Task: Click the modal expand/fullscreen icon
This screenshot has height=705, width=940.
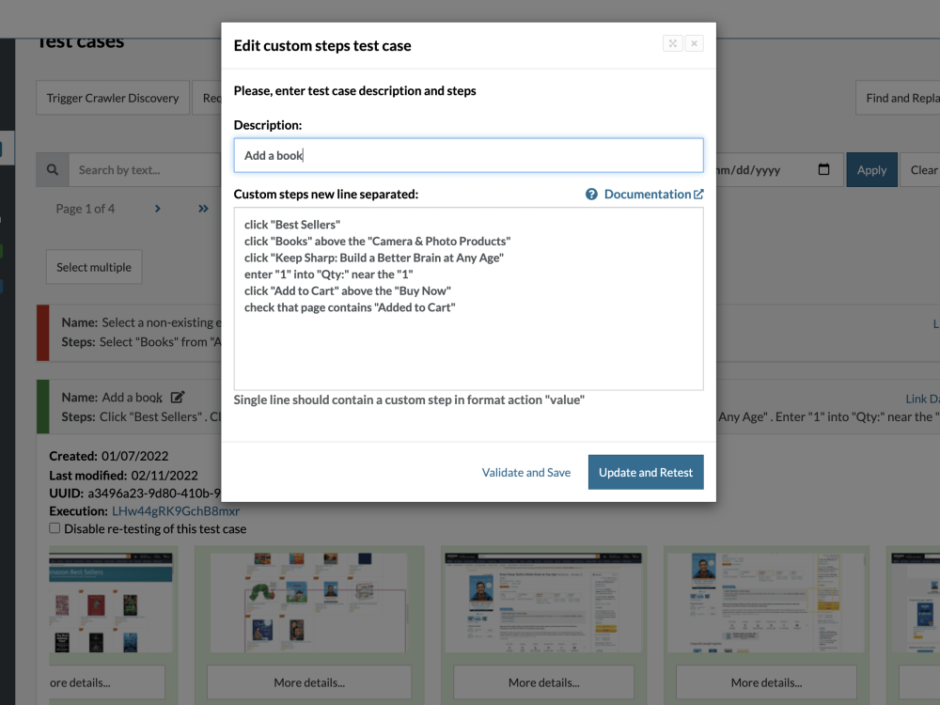Action: click(x=673, y=43)
